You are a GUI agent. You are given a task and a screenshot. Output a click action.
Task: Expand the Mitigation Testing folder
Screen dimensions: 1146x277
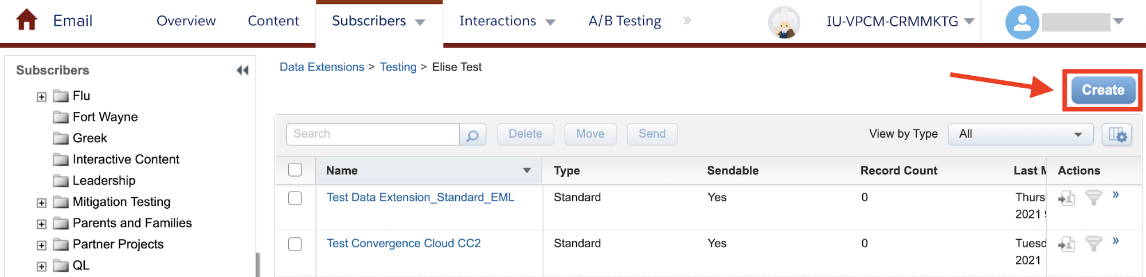click(41, 202)
